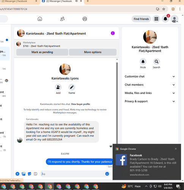The width and height of the screenshot is (184, 190).
Task: Click Kanietawaks chat header avatar
Action: tap(21, 33)
